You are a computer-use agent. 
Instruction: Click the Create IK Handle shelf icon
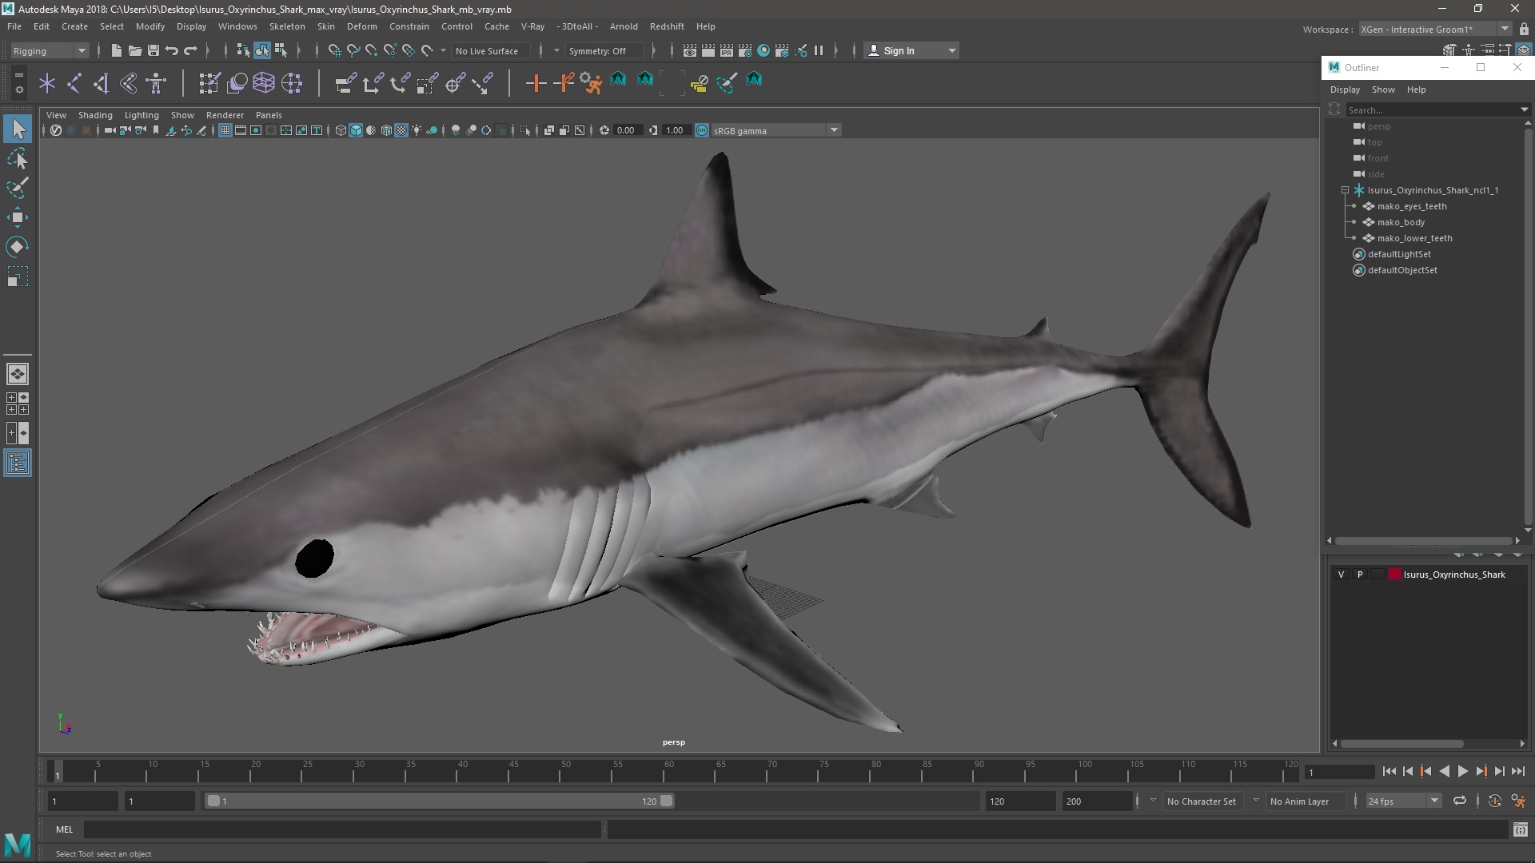click(102, 83)
